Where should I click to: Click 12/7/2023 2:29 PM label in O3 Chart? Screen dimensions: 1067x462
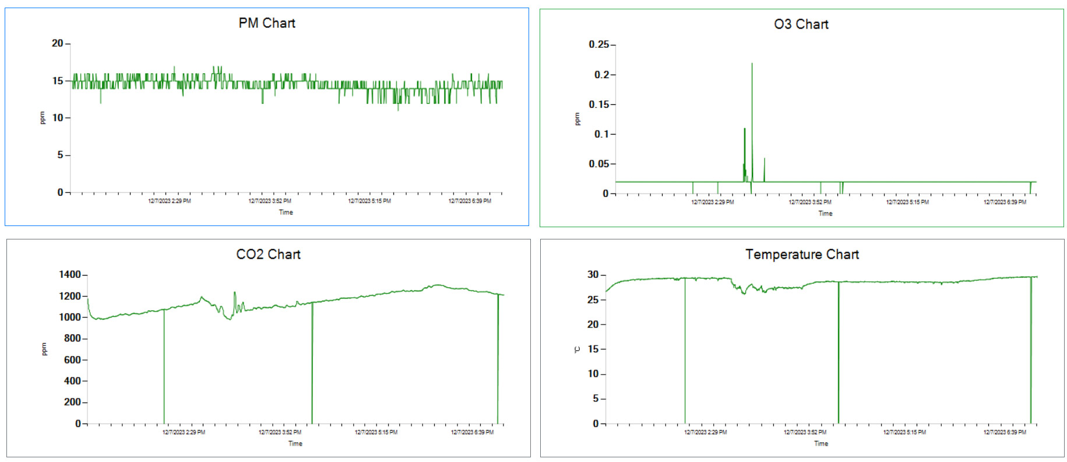(x=713, y=202)
